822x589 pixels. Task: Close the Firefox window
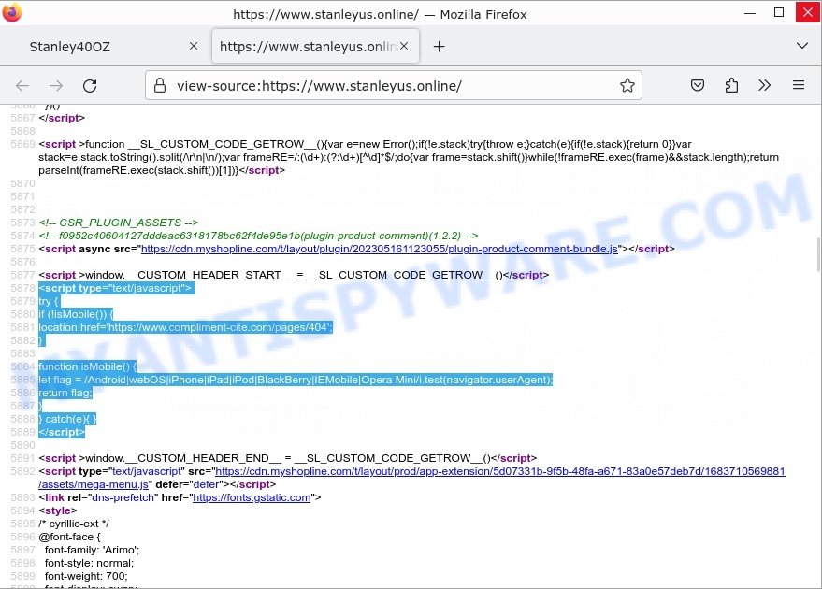[808, 12]
